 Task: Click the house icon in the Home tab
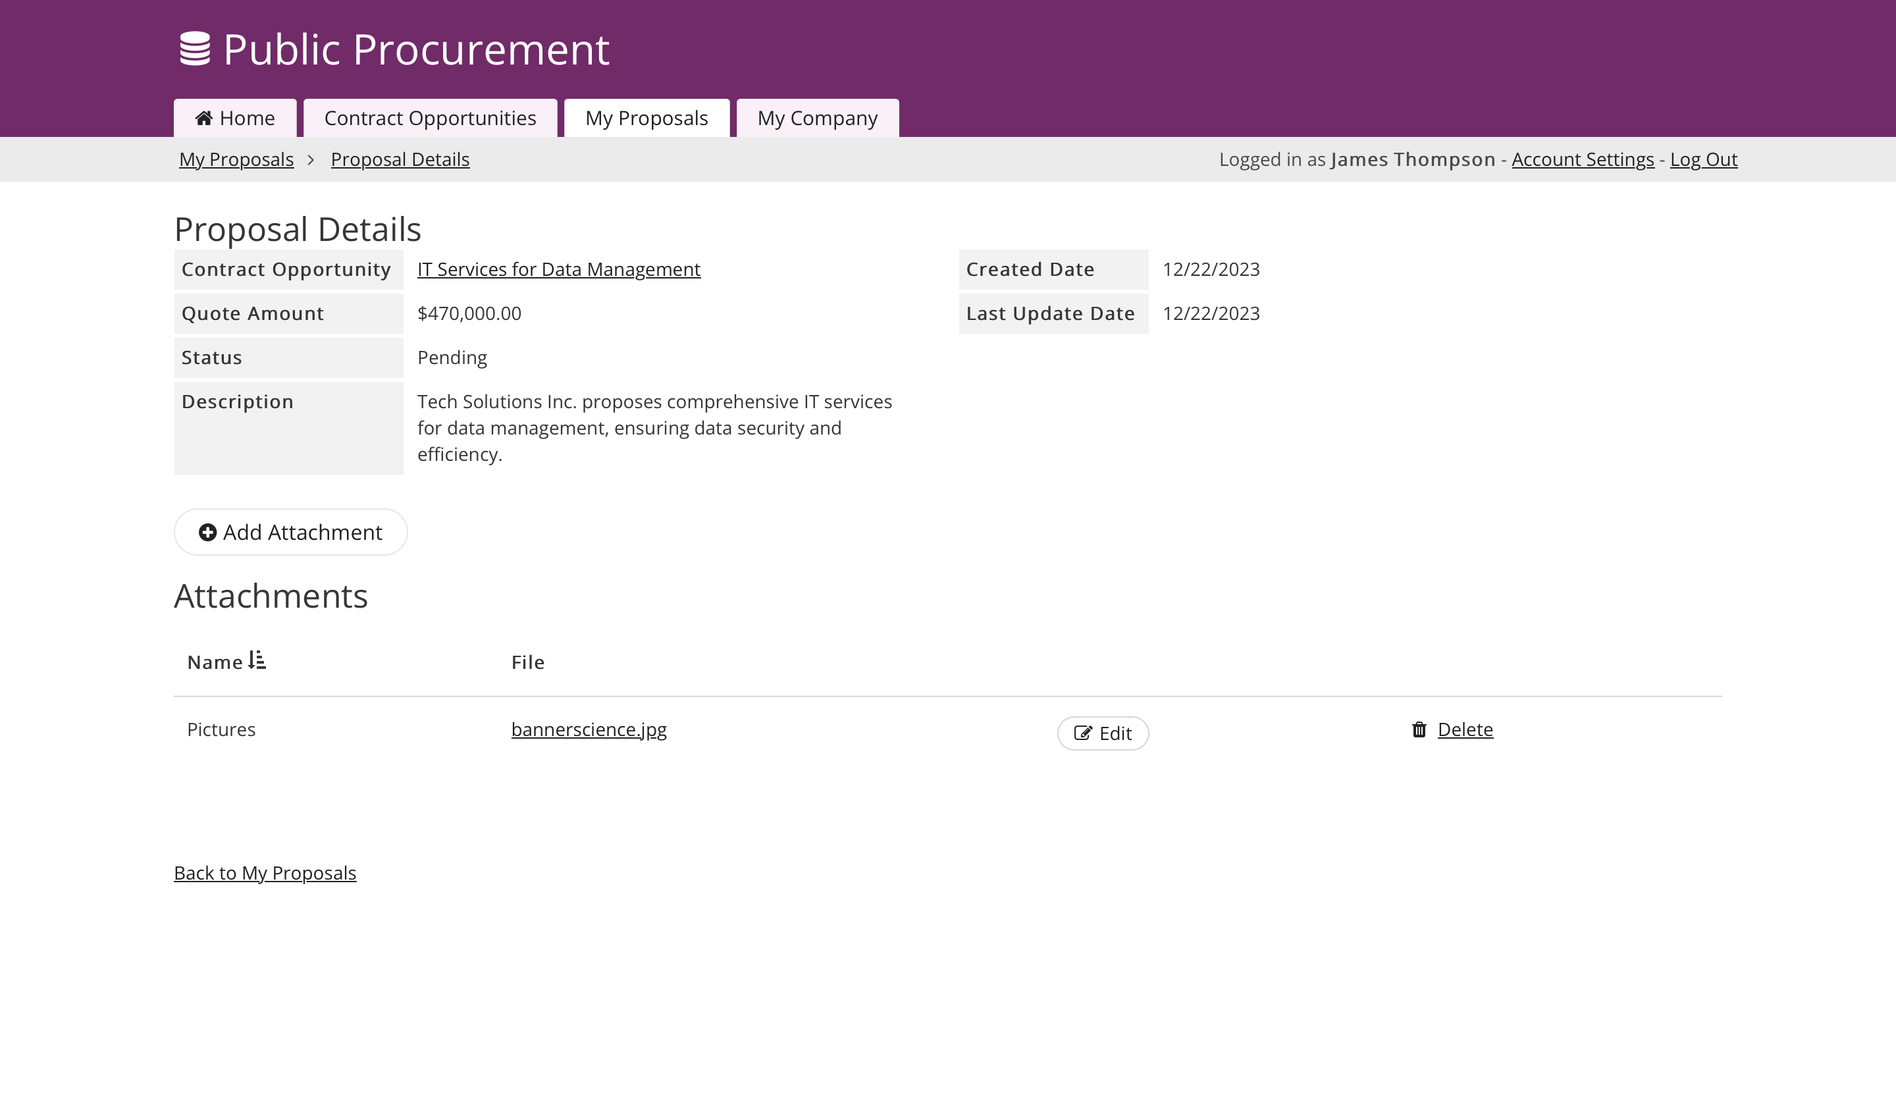point(203,118)
